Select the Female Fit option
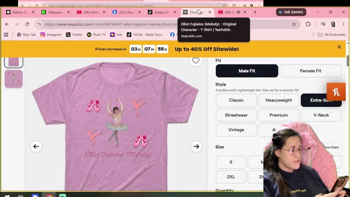 tap(311, 71)
